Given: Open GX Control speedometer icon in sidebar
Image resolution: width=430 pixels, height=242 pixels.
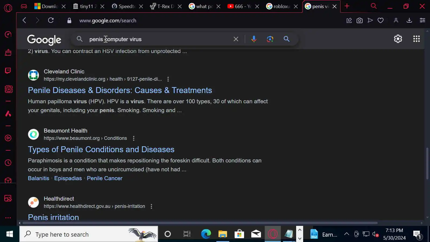Looking at the screenshot, I should (x=8, y=34).
